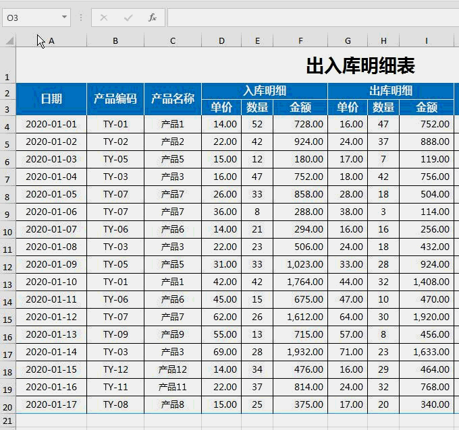Expand the Name Box dropdown arrow
The width and height of the screenshot is (459, 430).
(64, 17)
